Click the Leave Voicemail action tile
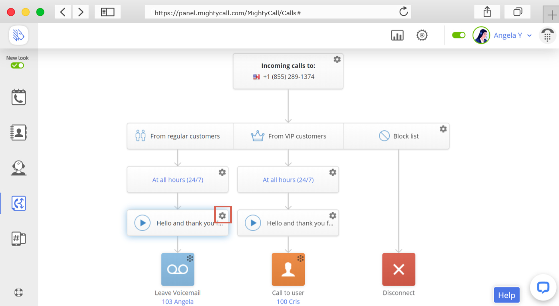The width and height of the screenshot is (559, 306). [178, 269]
